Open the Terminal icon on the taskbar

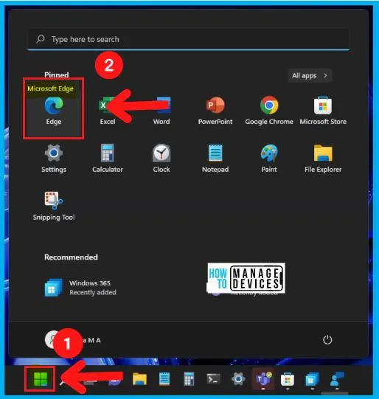tap(213, 379)
